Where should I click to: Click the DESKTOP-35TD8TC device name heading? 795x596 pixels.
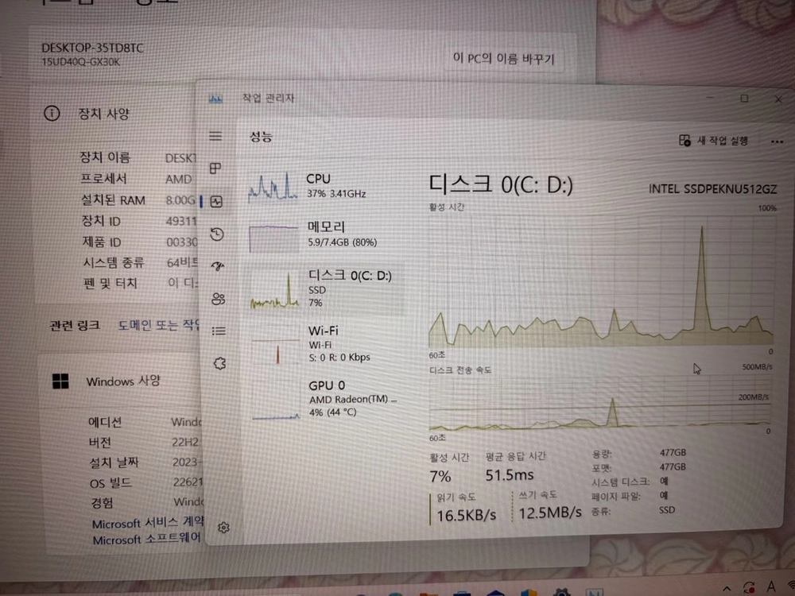[x=93, y=48]
